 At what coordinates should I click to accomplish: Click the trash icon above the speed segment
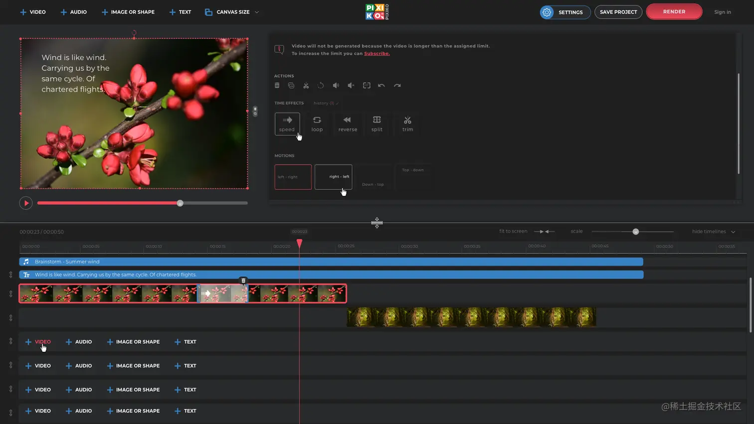243,281
